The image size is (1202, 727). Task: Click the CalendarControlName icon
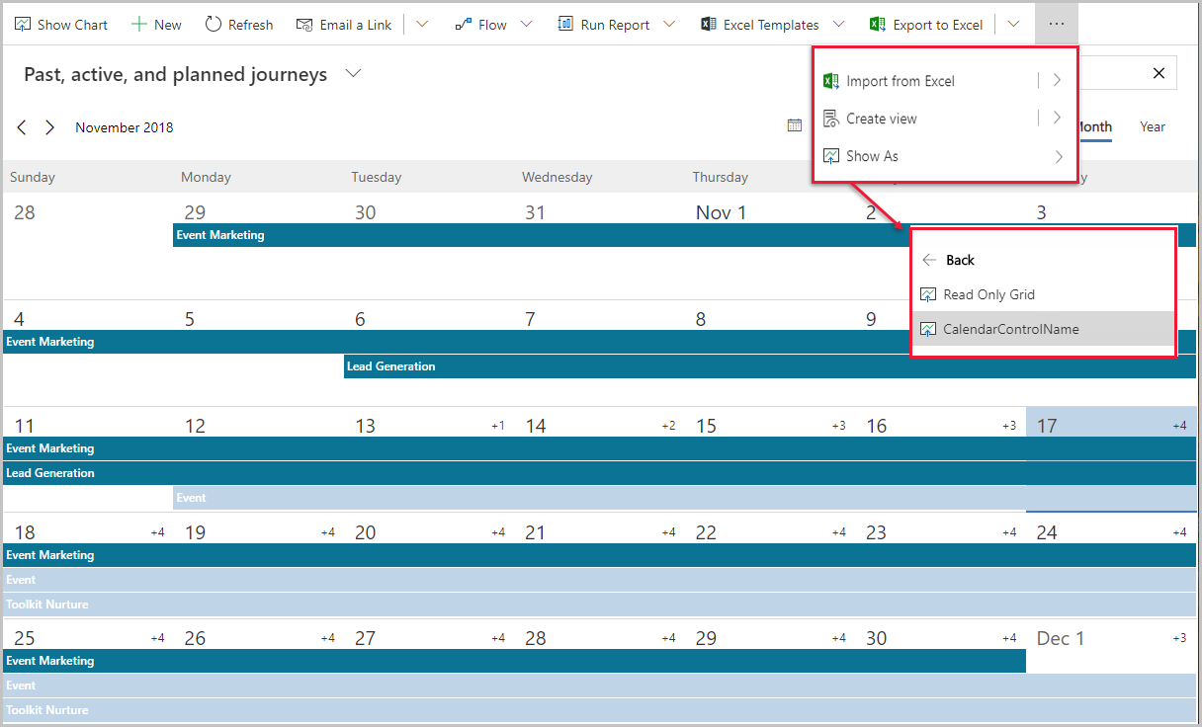[928, 329]
